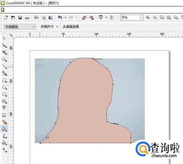183x164 pixels.
Task: Select the Interactive Fill tool
Action: (x=4, y=150)
